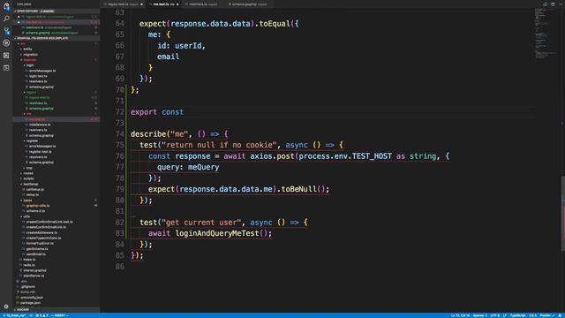Open the Extensions view in activity bar
The width and height of the screenshot is (565, 318).
(6, 55)
